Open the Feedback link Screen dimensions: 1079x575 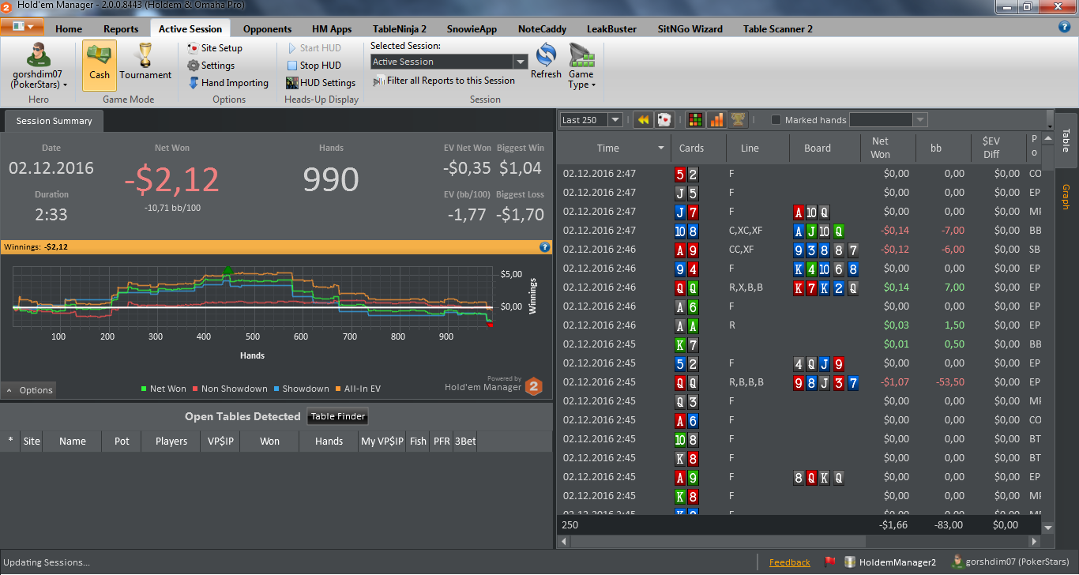790,562
